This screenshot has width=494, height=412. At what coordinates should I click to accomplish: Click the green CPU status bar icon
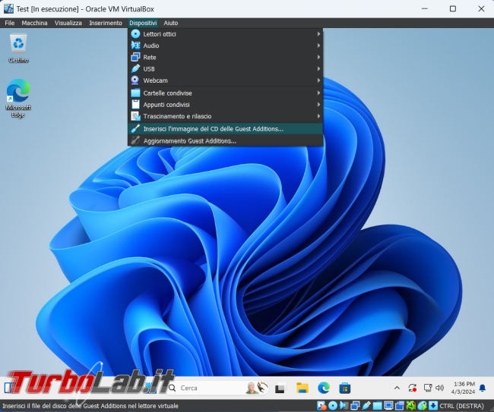(411, 406)
